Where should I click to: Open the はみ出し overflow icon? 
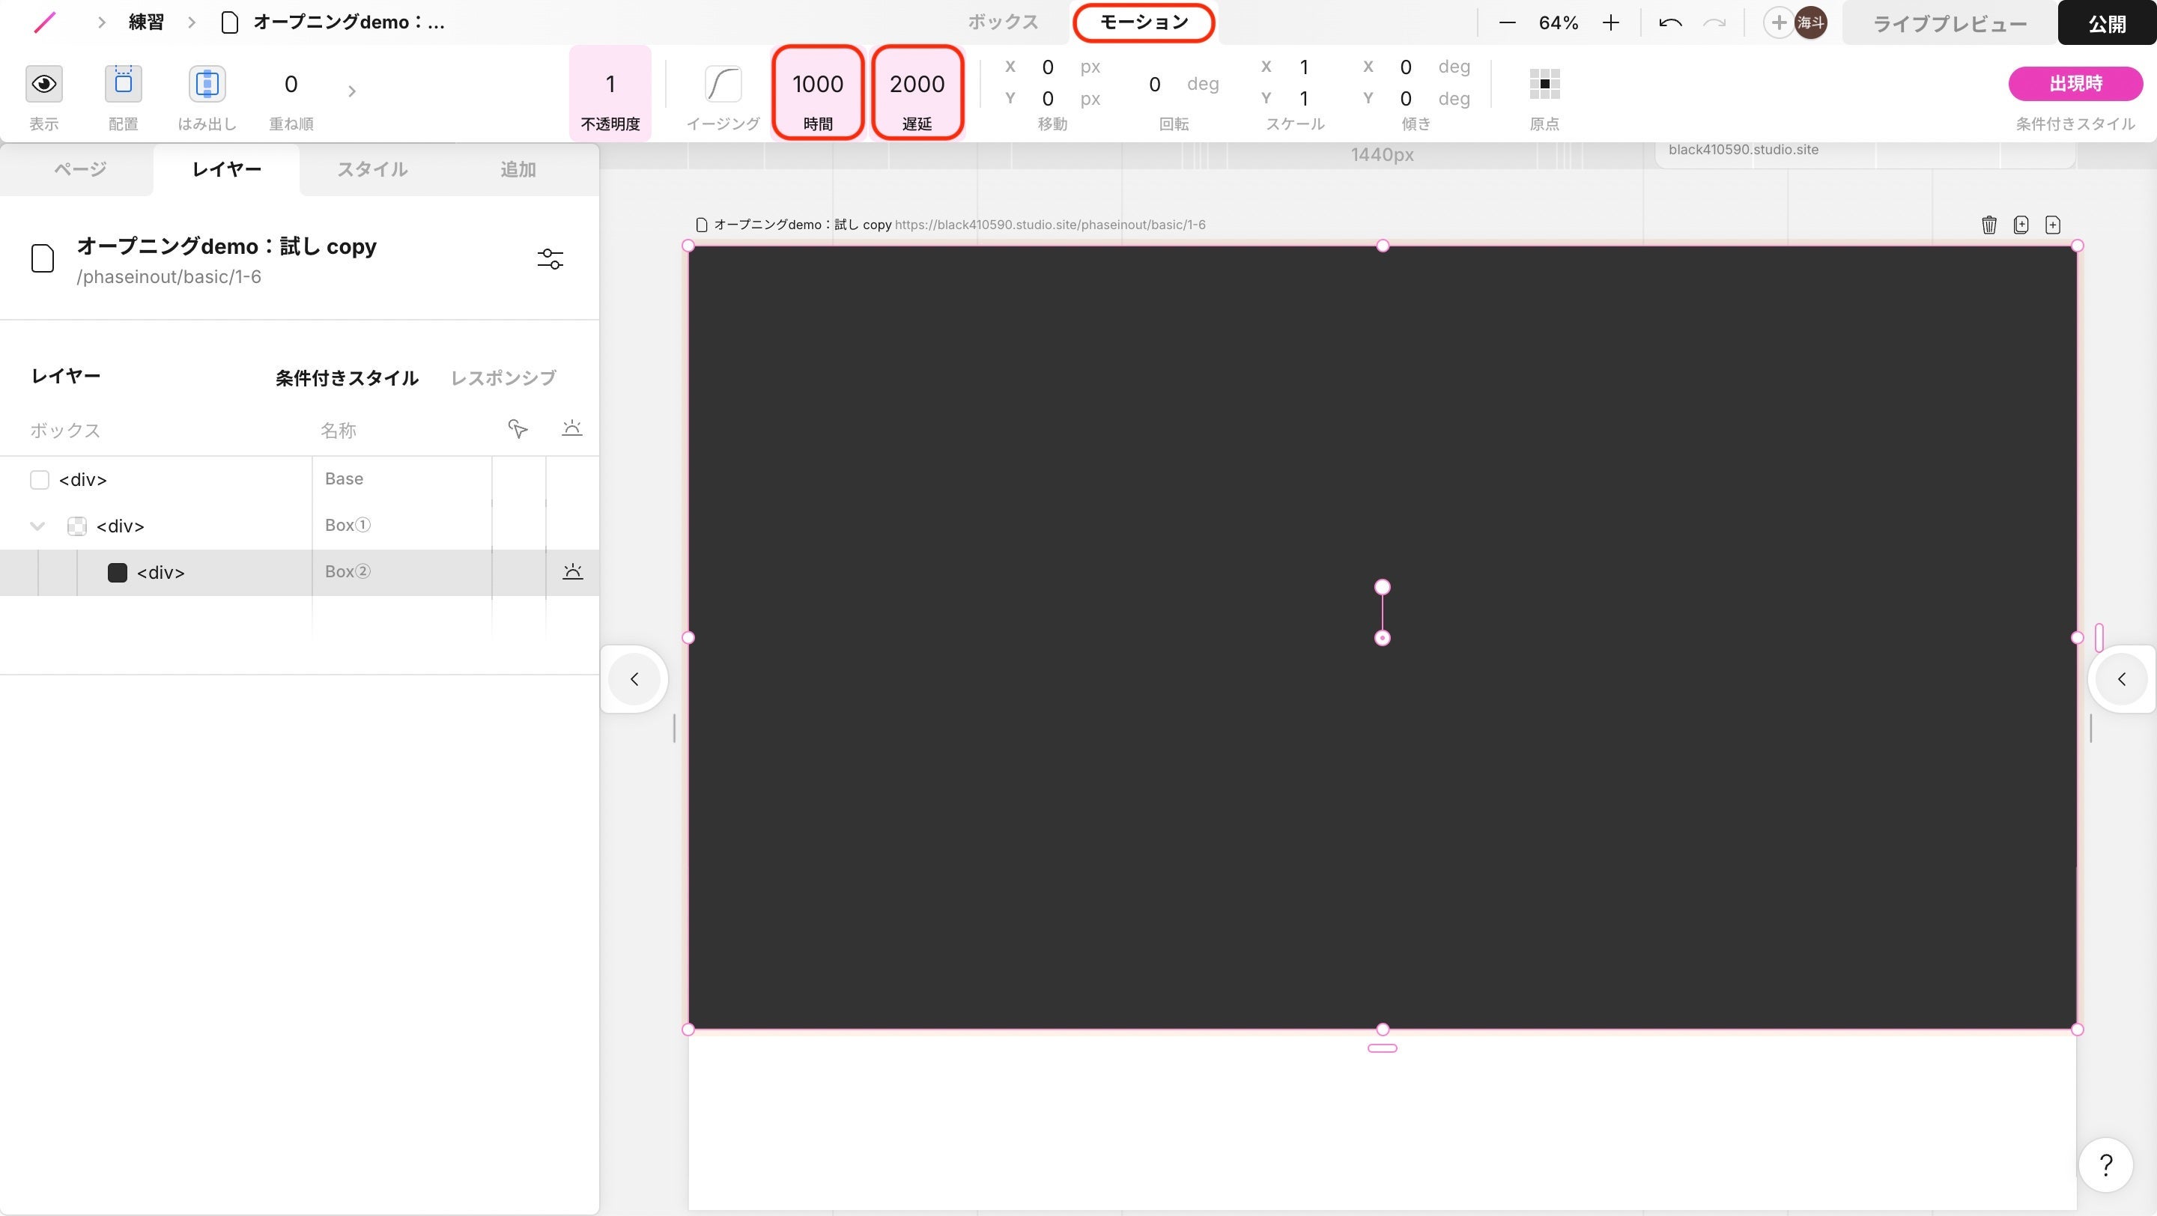click(x=207, y=84)
